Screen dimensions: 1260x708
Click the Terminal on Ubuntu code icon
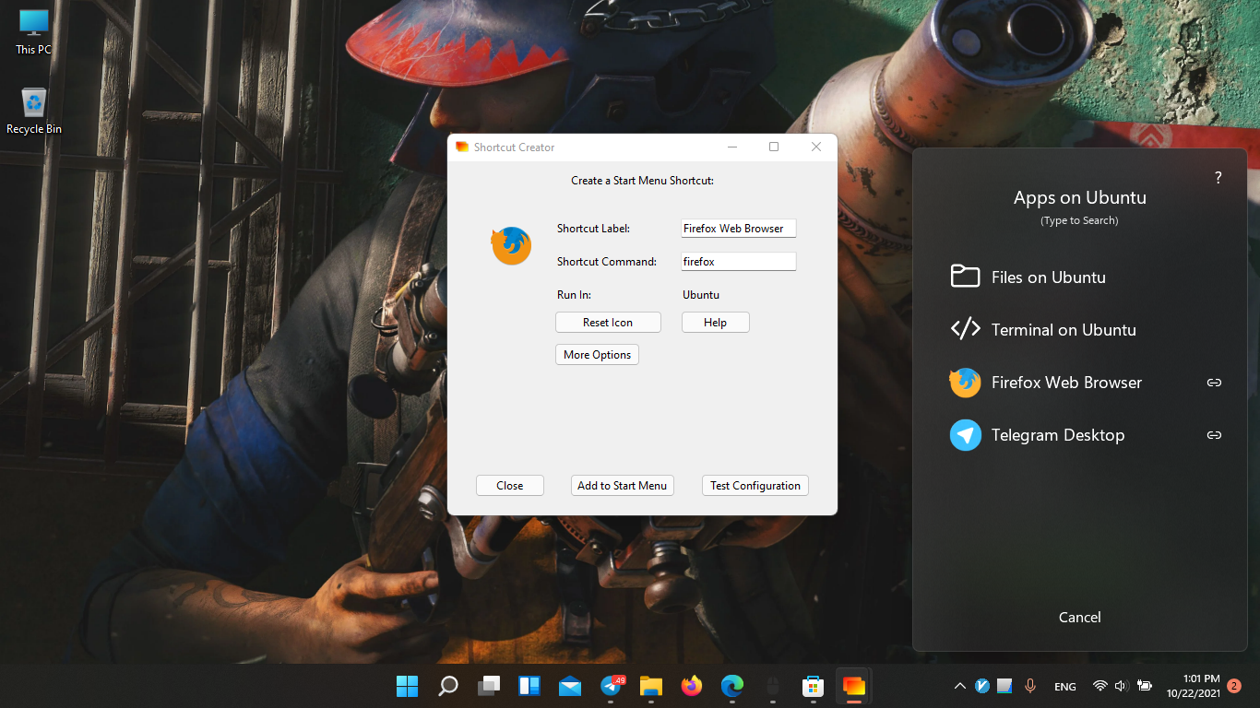click(965, 329)
